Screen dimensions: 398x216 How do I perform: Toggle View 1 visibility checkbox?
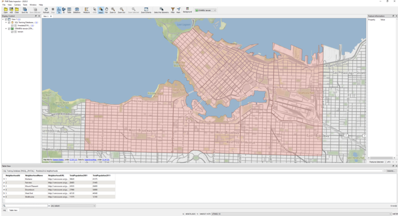click(x=6, y=19)
